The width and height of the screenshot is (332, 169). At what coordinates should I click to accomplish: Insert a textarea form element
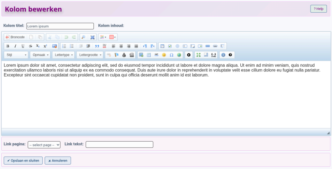(193, 46)
